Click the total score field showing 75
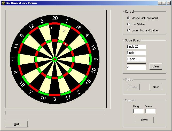172x131 pixels. tap(136, 67)
